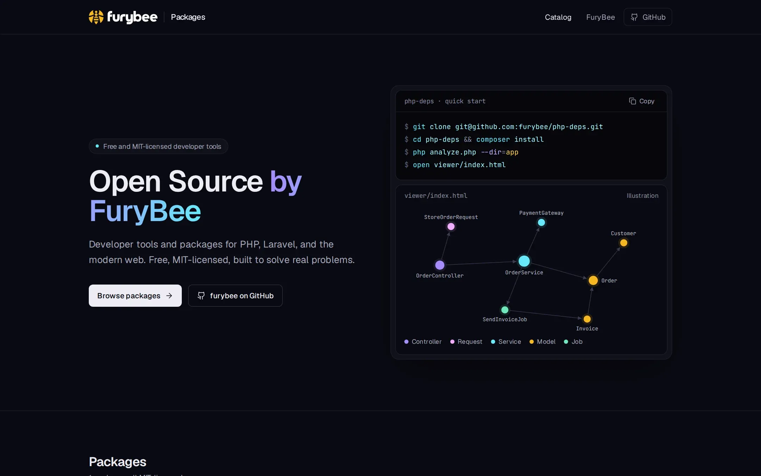Click the 'php-deps · quick start' title

[x=445, y=101]
